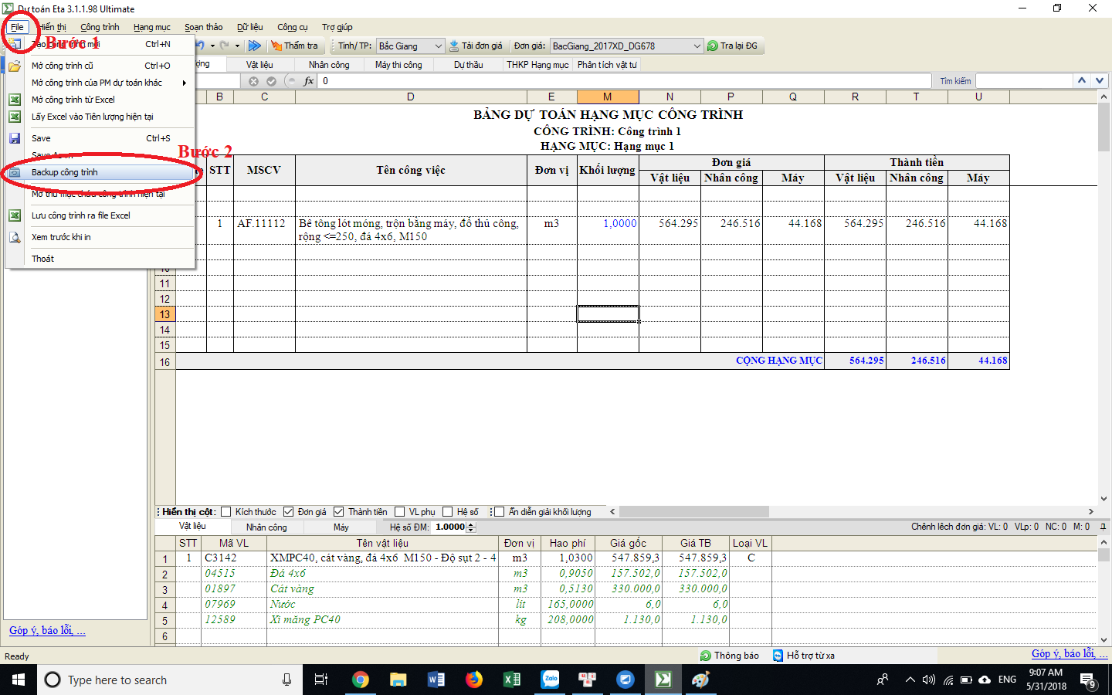Tick the VL phụ checkbox

click(399, 512)
